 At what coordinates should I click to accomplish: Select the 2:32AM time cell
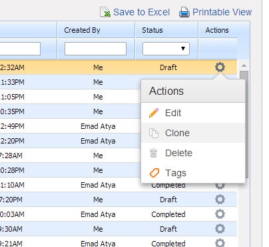12,67
